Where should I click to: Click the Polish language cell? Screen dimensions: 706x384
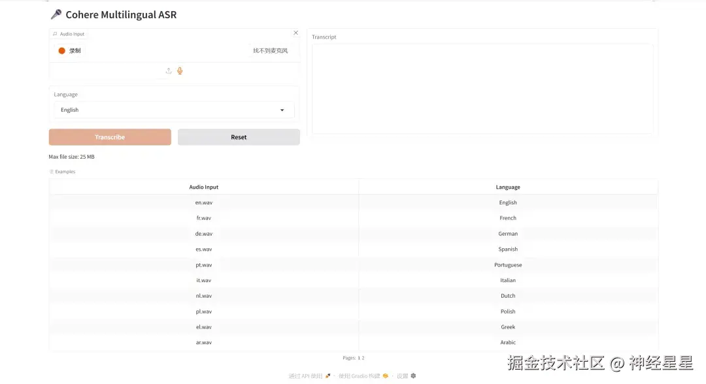(x=508, y=312)
